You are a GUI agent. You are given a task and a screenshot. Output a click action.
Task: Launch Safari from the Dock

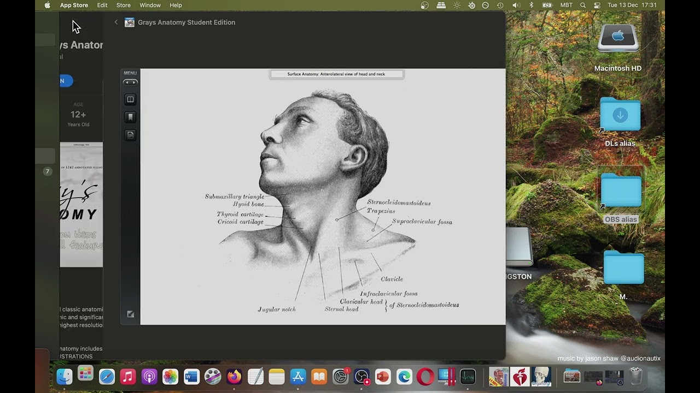click(x=107, y=377)
